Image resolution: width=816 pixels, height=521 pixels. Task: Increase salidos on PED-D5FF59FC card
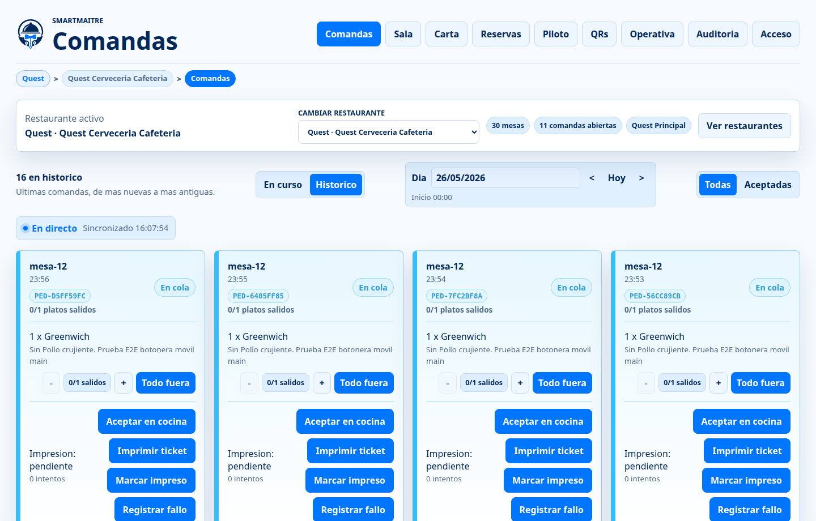(124, 383)
